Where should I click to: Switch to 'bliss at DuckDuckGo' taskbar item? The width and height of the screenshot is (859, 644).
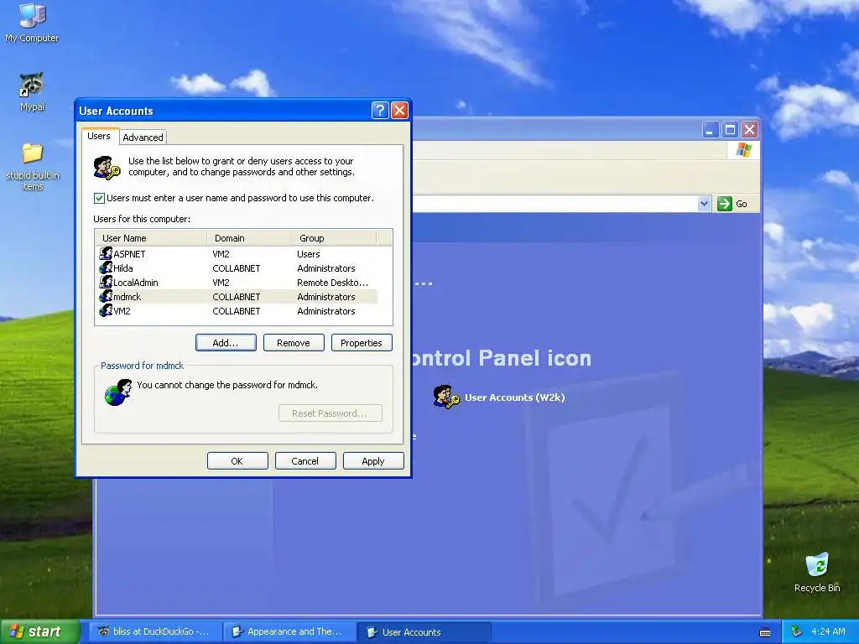tap(156, 632)
